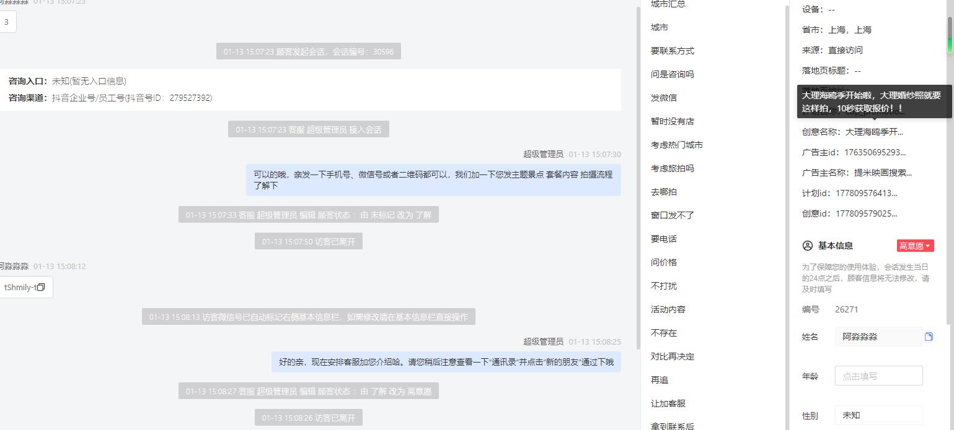Select quick reply 城市
Image resolution: width=954 pixels, height=430 pixels.
coord(660,27)
